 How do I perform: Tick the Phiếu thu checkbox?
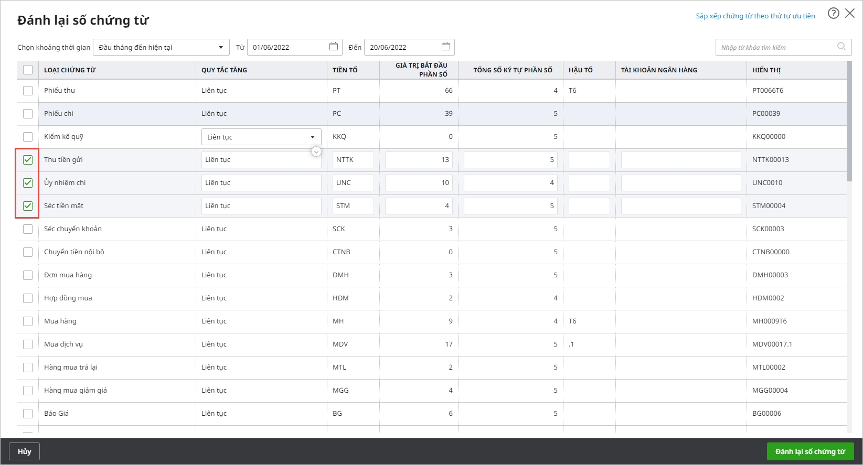[x=28, y=91]
